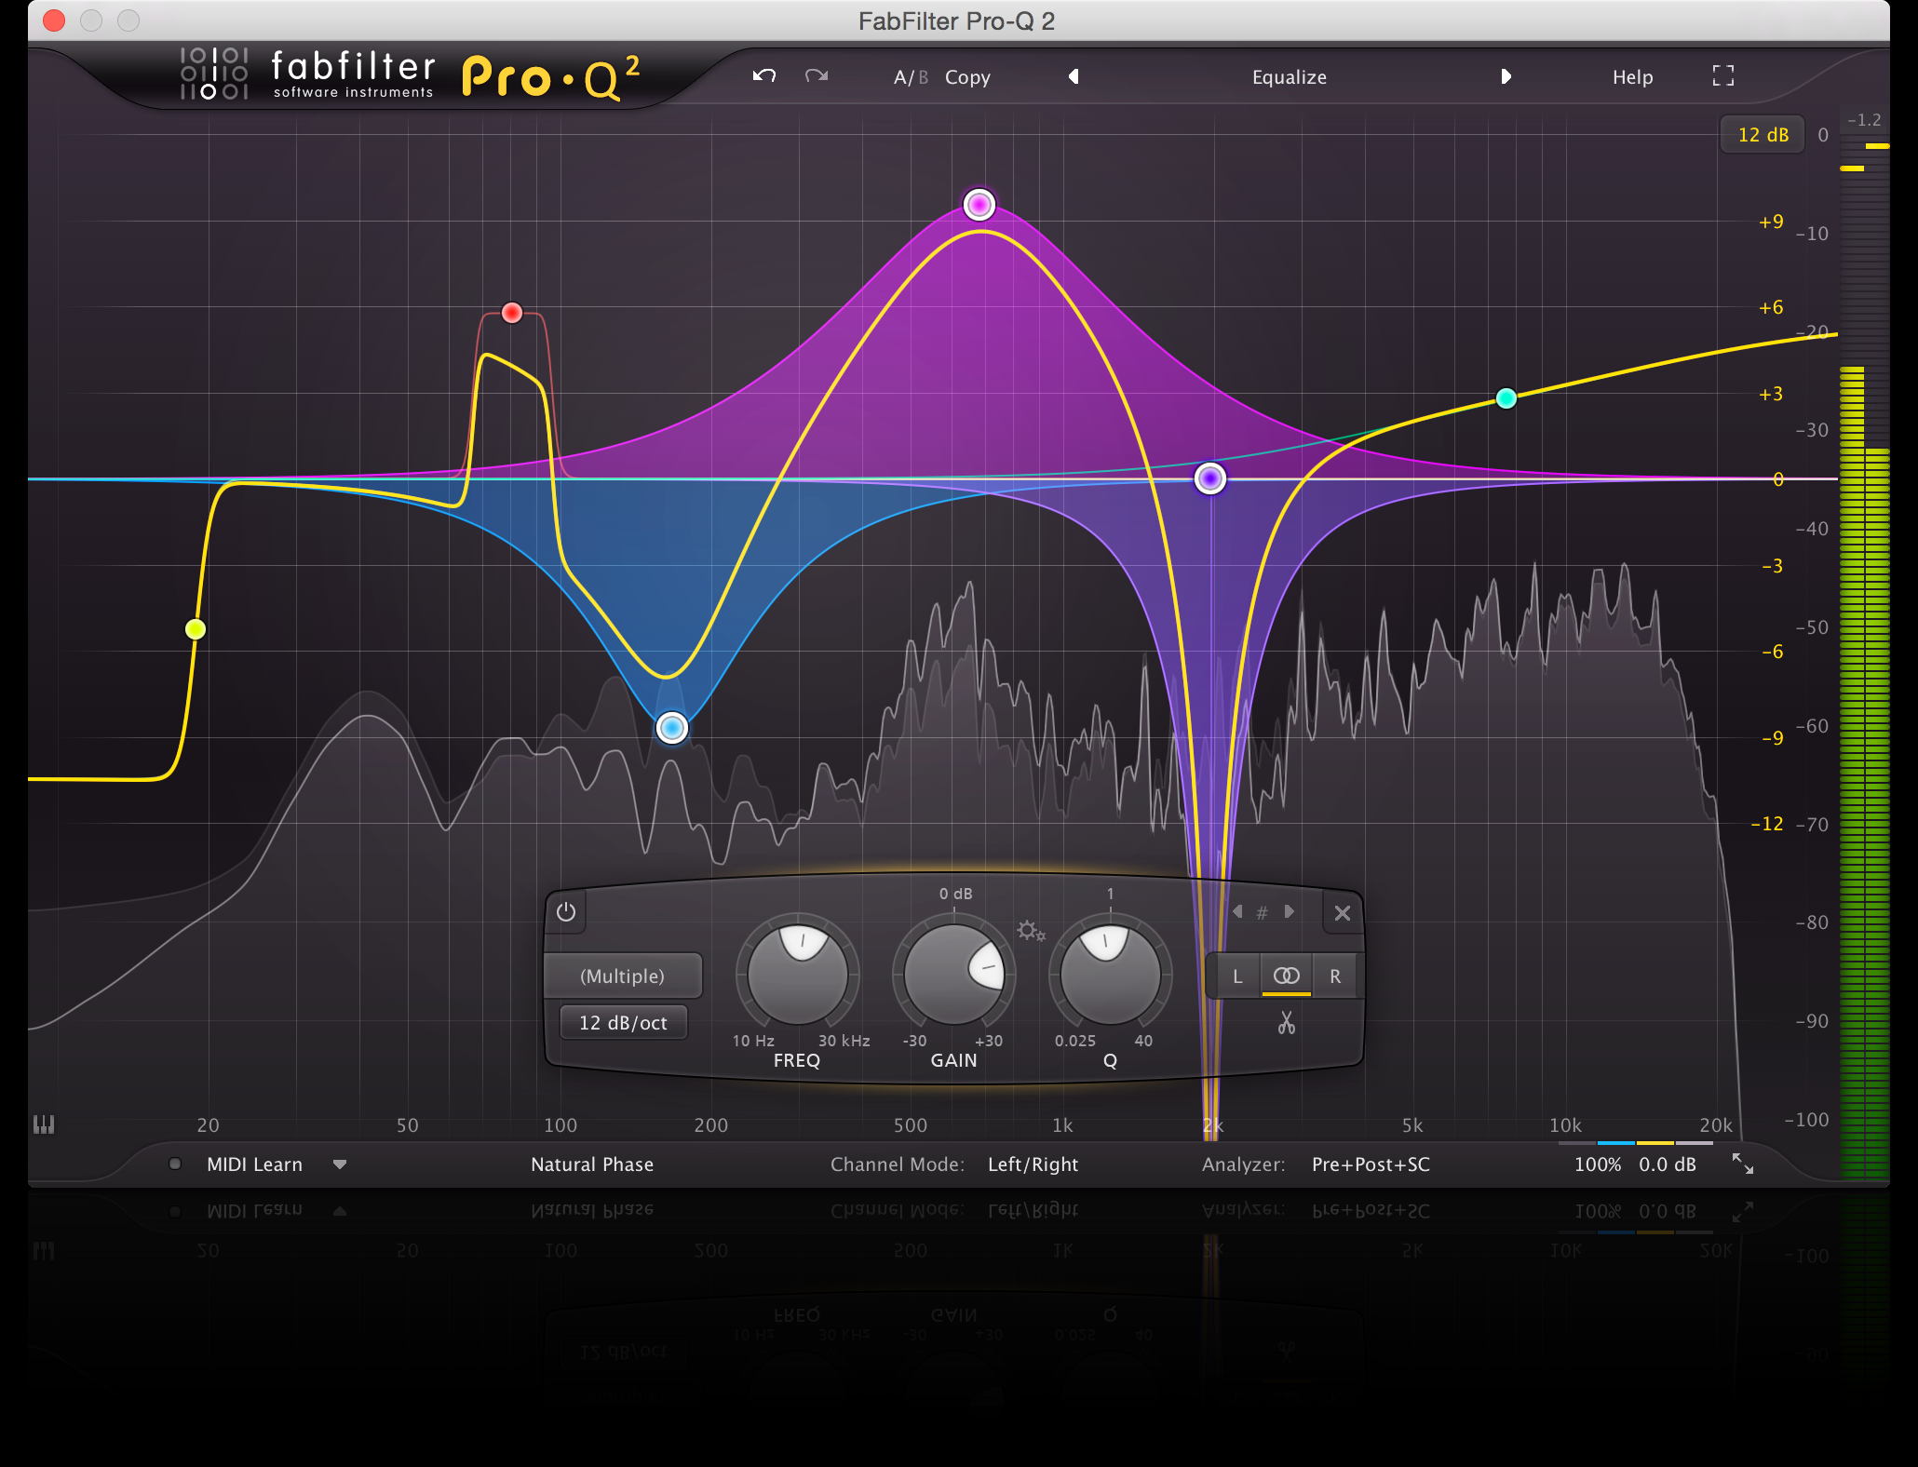Toggle the A/B state comparison
Screen dimensions: 1918x1467
click(911, 77)
